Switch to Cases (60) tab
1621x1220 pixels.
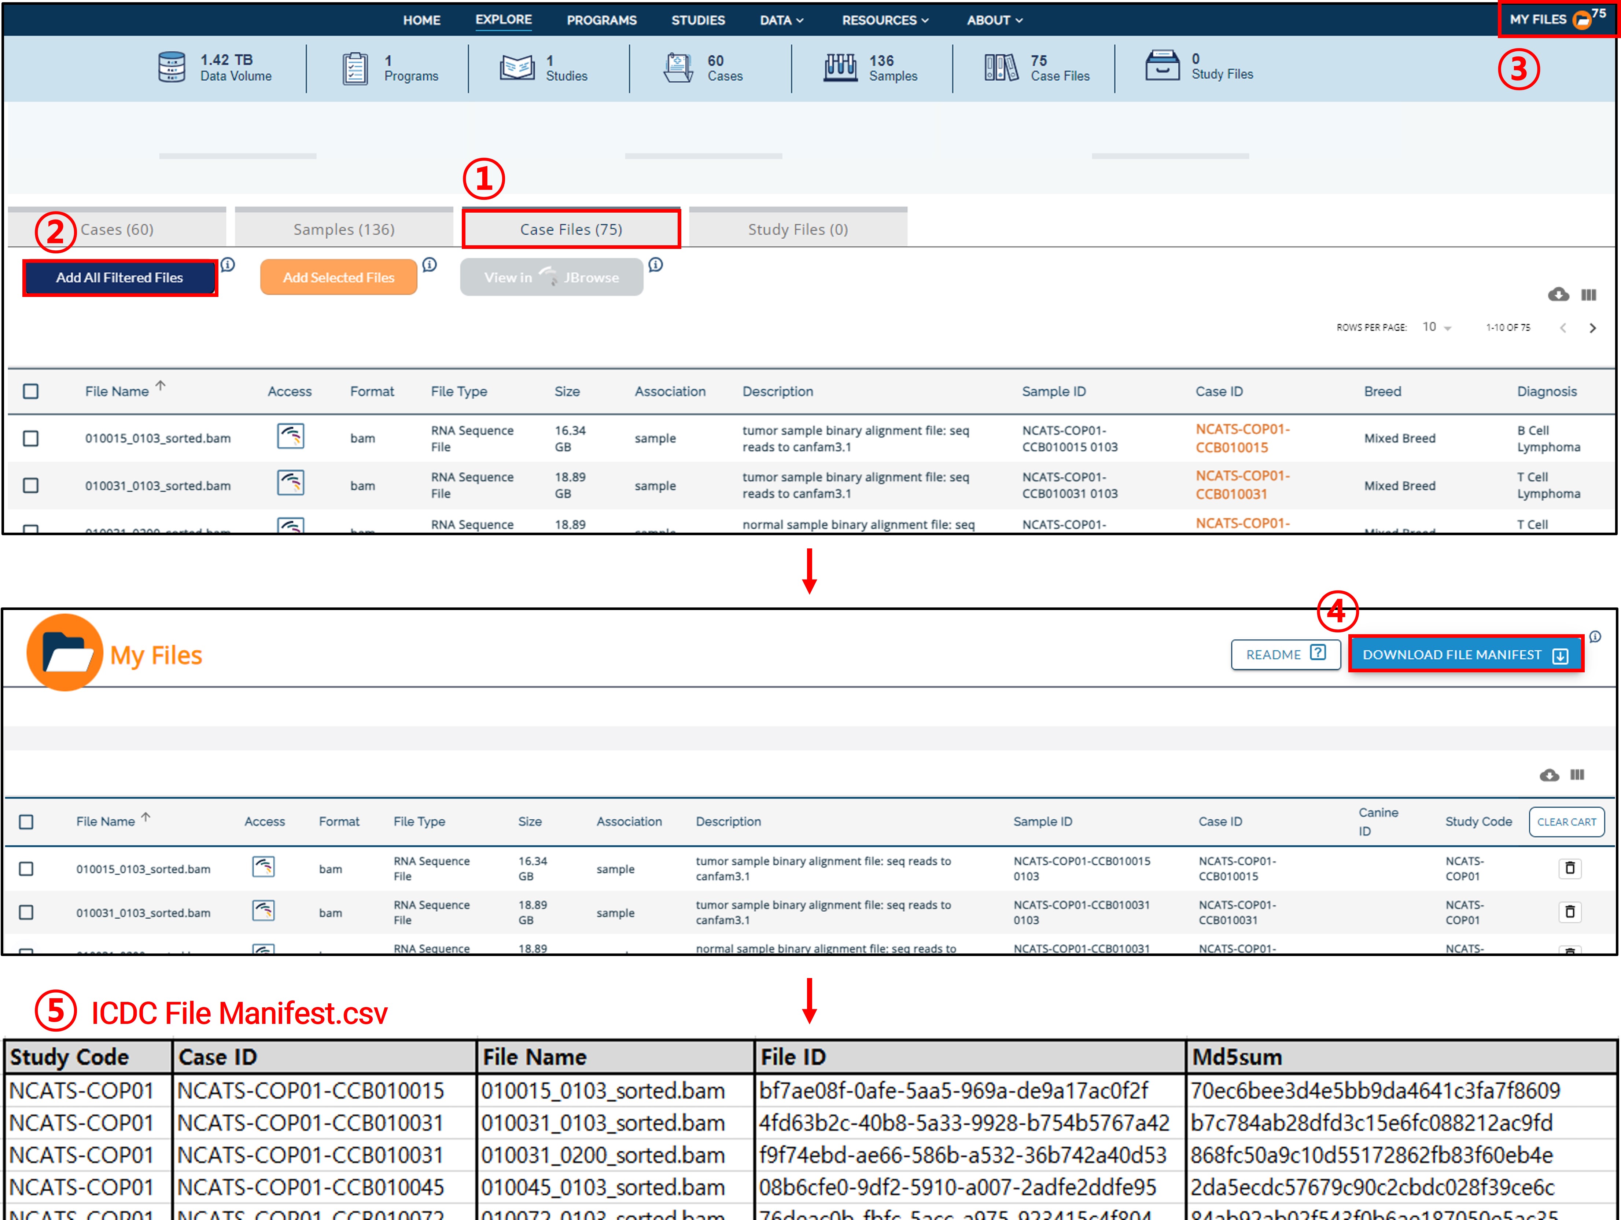[117, 228]
